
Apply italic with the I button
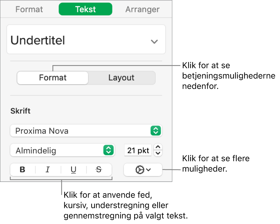(x=48, y=170)
